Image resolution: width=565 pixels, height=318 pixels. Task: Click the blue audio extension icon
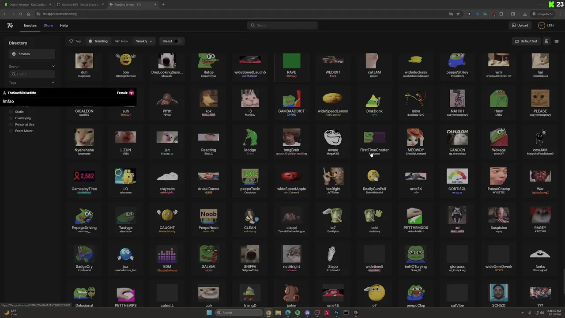pyautogui.click(x=477, y=14)
